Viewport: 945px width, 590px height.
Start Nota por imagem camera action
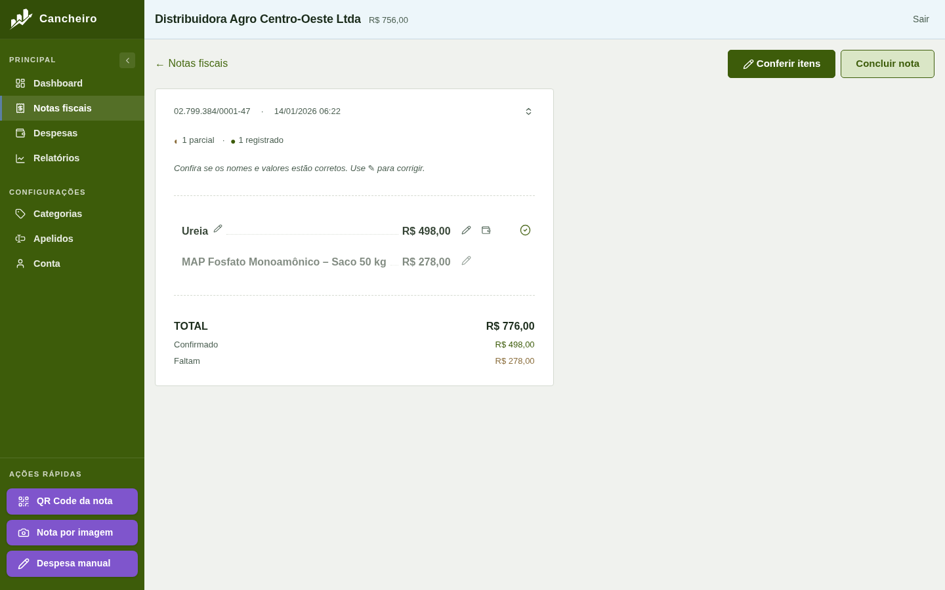[72, 533]
